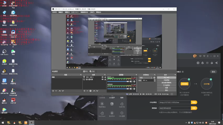This screenshot has height=125, width=223.
Task: Adjust the Desktop Audio volume slider
Action: [x=118, y=89]
